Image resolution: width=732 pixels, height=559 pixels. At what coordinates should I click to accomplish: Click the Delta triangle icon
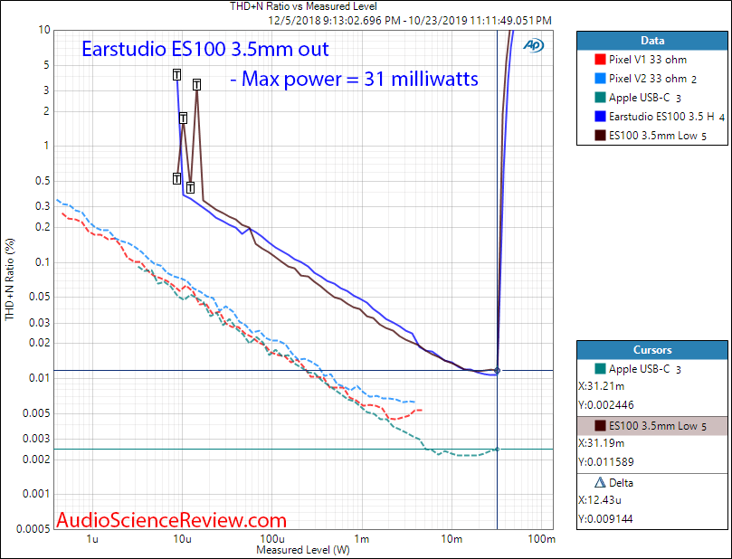[600, 482]
